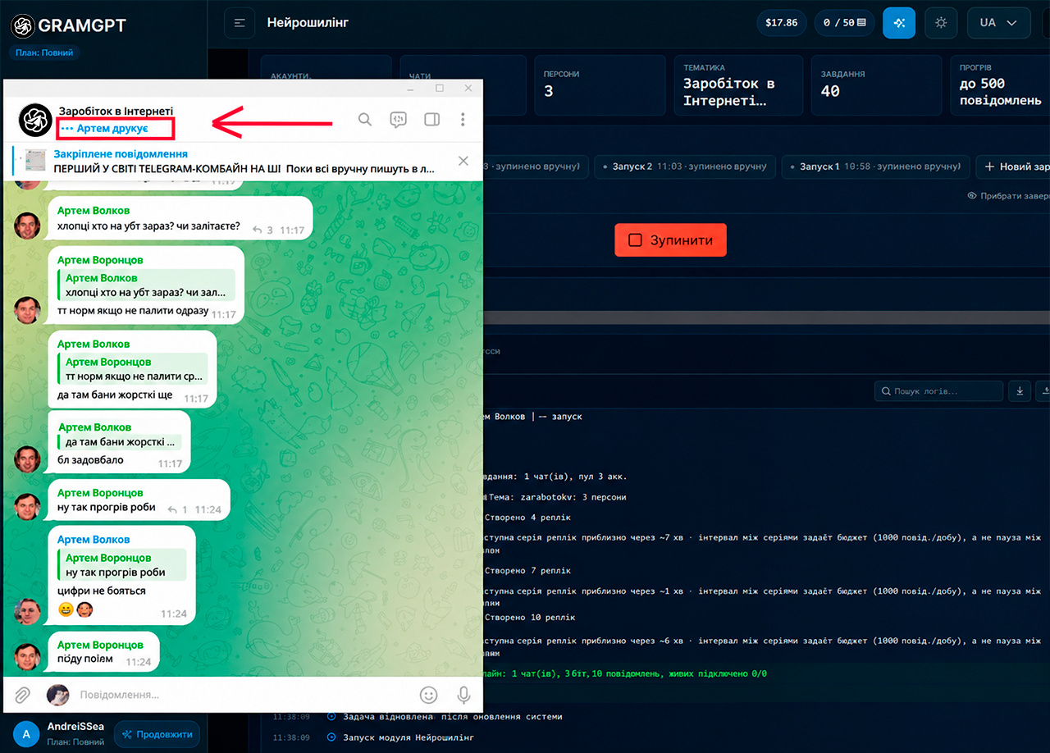Toggle the Telegram right sidebar panel icon
This screenshot has height=753, width=1050.
pyautogui.click(x=431, y=120)
